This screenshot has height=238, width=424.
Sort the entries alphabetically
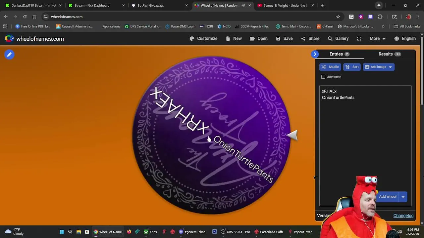[x=352, y=67]
